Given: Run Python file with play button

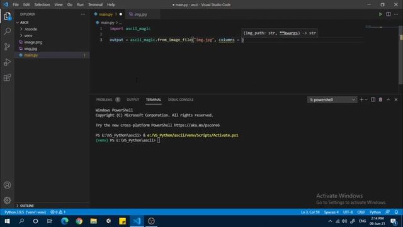Looking at the screenshot, I should 380,14.
